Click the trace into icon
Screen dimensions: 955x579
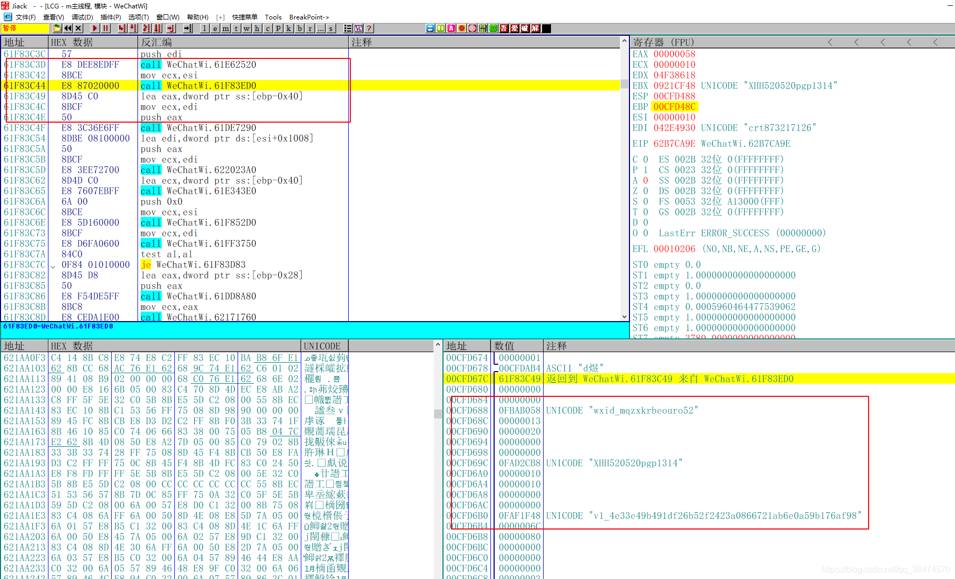point(146,28)
